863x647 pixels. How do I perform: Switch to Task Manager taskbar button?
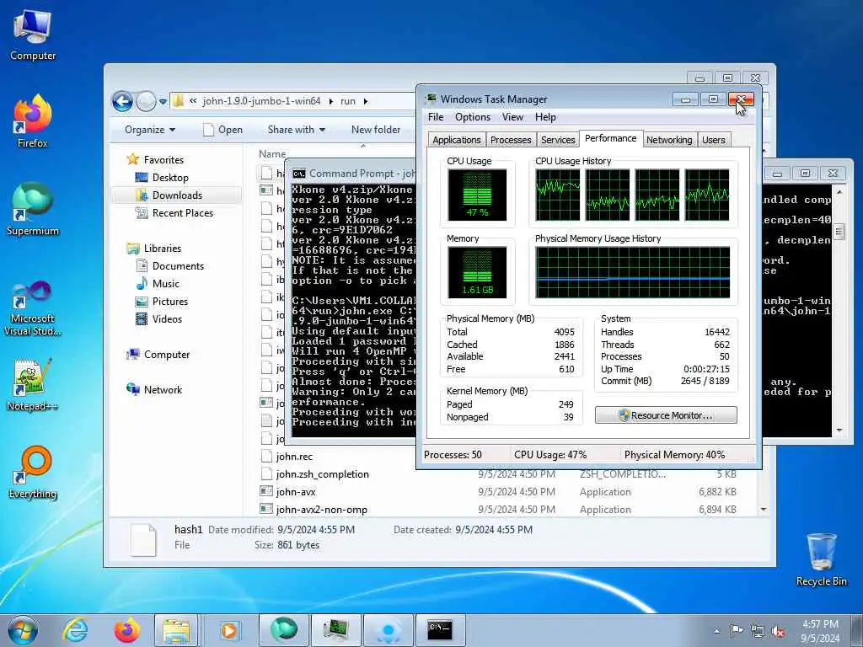335,630
